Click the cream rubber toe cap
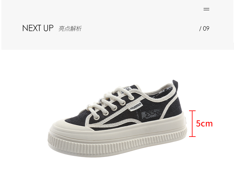The image size is (234, 187). [69, 127]
